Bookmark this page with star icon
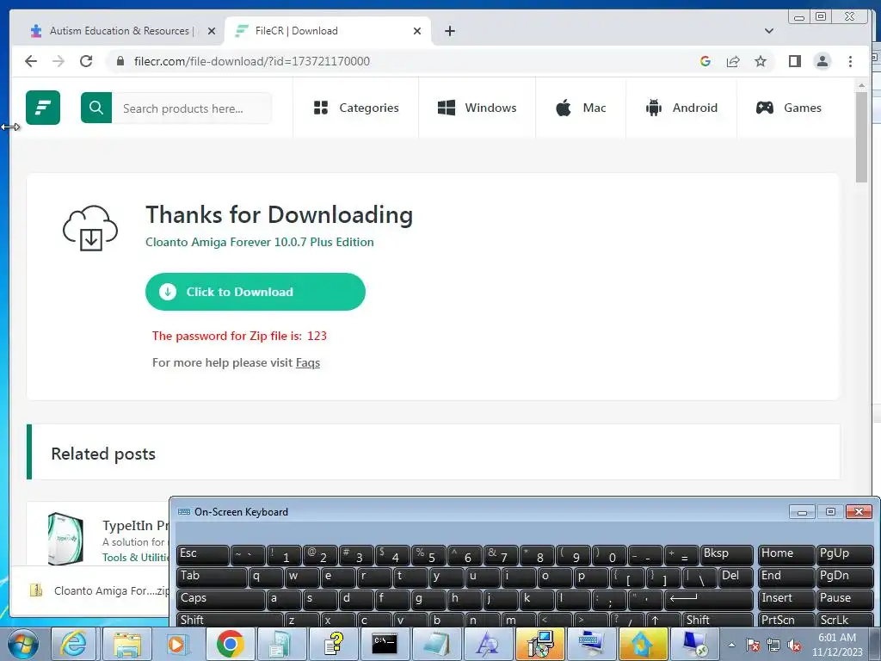Viewport: 881px width, 661px height. 761,61
